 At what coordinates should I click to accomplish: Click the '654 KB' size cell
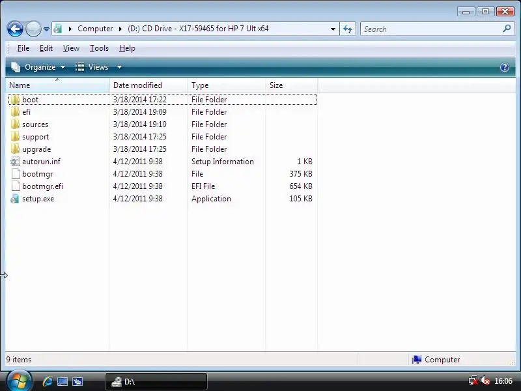(x=301, y=186)
